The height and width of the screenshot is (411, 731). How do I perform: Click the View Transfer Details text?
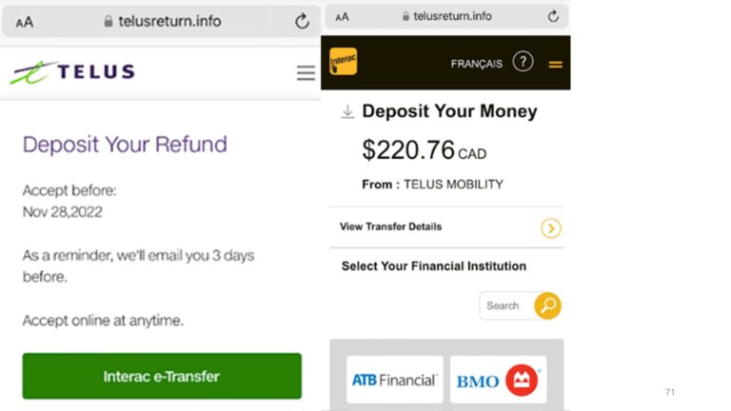[390, 227]
